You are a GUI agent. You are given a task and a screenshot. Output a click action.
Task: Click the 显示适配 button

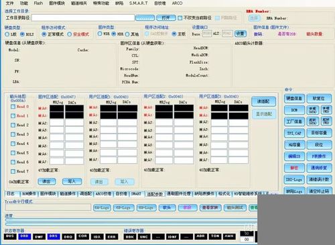tap(264, 114)
